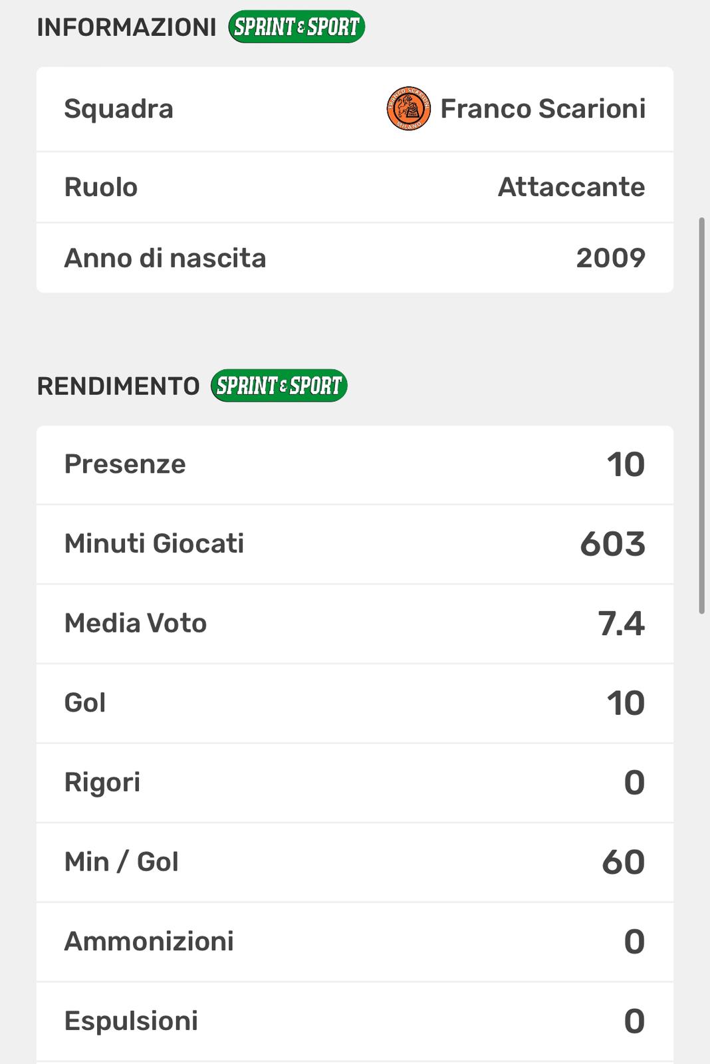Click the Rigori stat label
Screen dimensions: 710x1064
coord(102,783)
